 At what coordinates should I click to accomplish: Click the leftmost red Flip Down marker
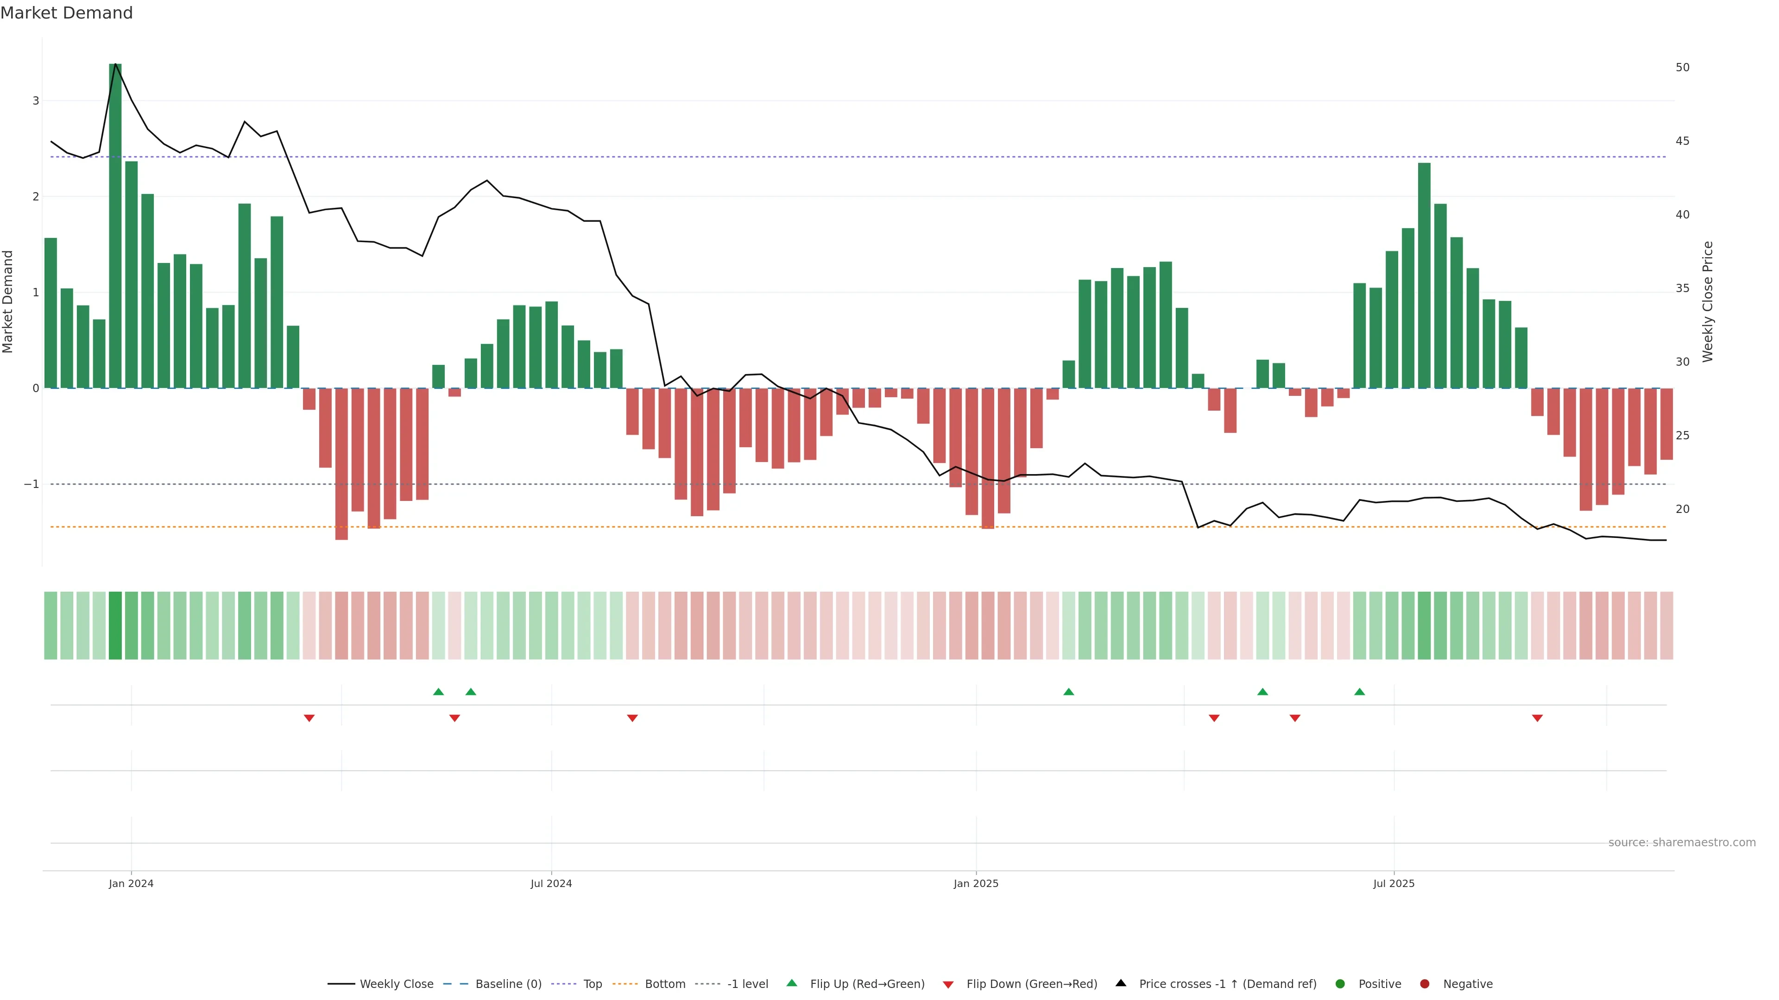pyautogui.click(x=309, y=719)
